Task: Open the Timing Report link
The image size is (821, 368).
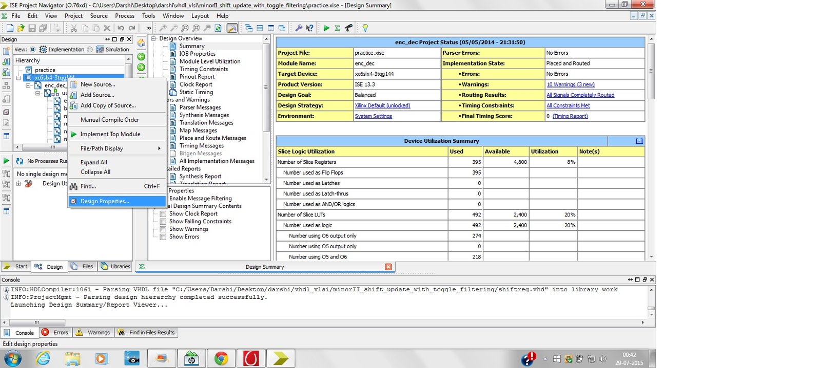Action: pyautogui.click(x=570, y=116)
